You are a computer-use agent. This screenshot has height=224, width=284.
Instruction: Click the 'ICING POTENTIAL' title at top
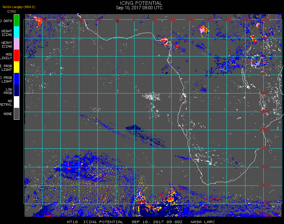[x=141, y=3]
